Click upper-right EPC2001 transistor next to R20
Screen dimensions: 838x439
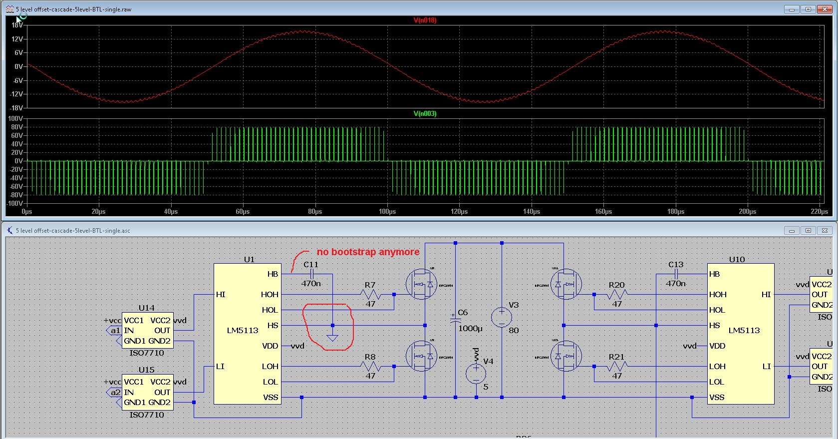pos(566,284)
